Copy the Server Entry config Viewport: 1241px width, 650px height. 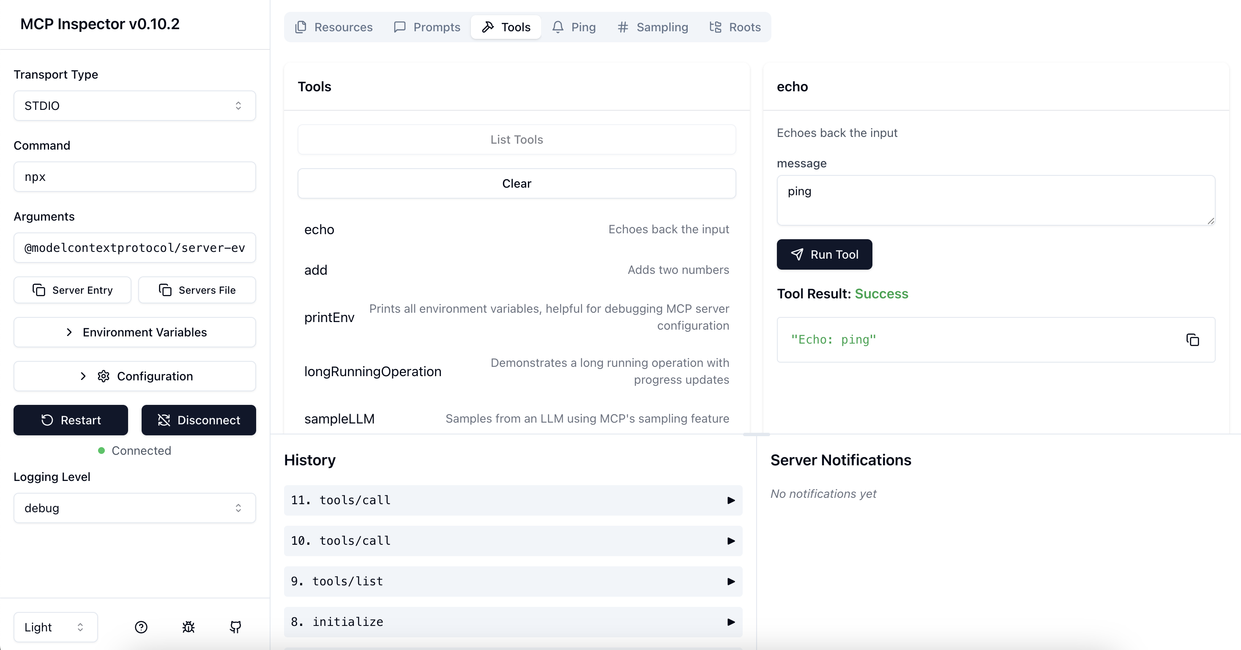72,290
